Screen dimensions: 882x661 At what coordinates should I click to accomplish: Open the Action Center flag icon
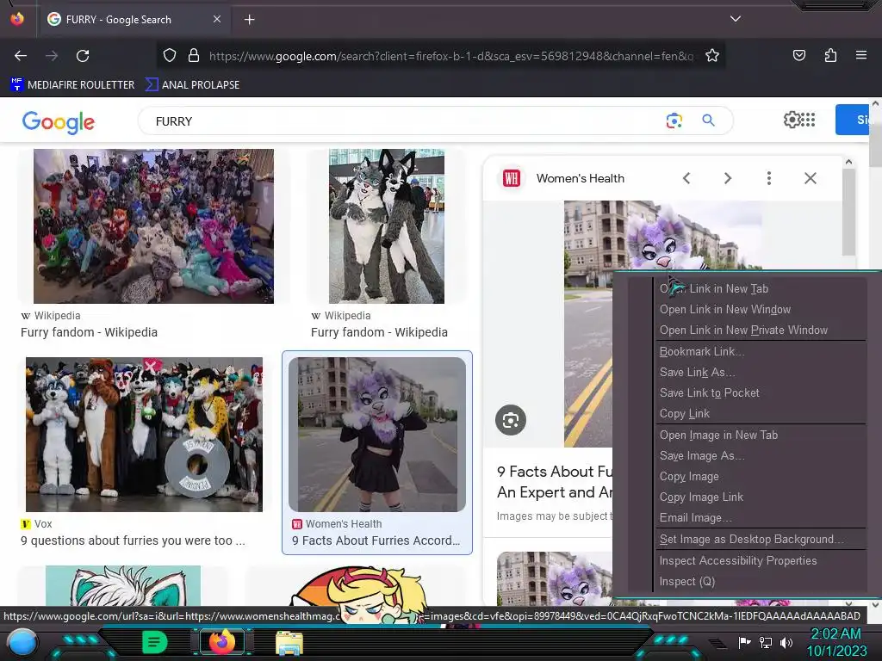click(745, 642)
